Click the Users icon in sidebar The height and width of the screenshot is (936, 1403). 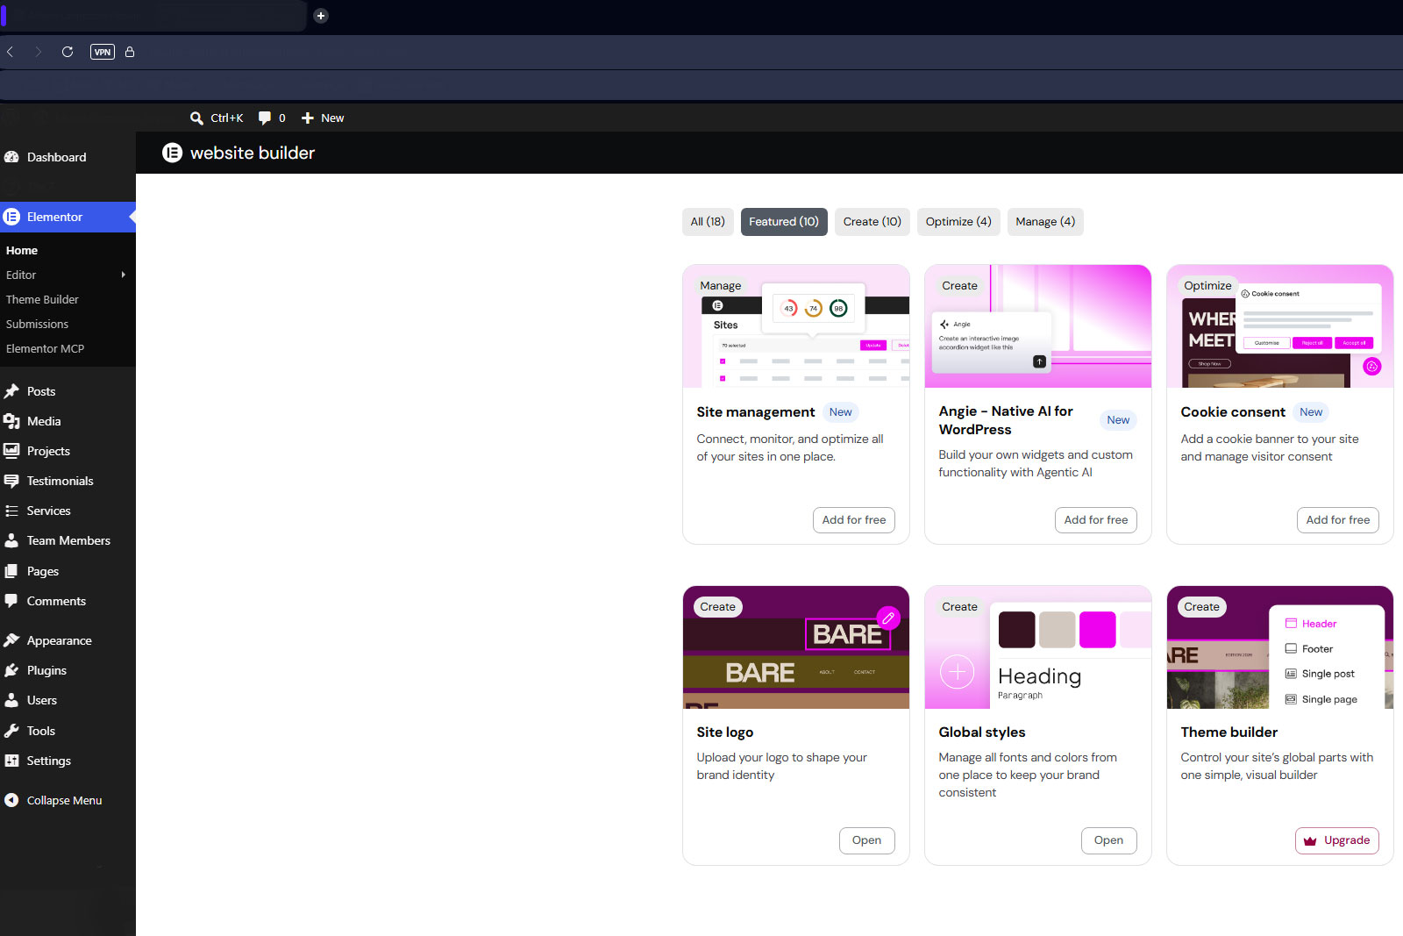11,700
